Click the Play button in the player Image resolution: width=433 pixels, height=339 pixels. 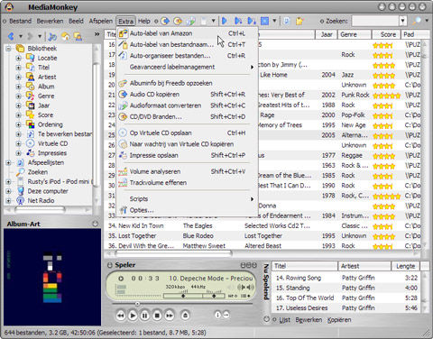[x=133, y=316]
